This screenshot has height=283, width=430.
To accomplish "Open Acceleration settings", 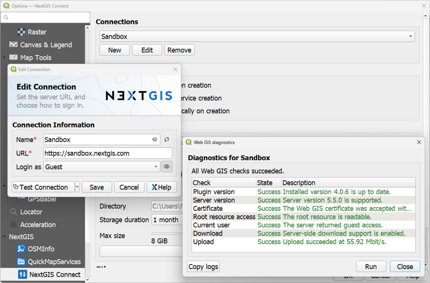I will tap(38, 225).
